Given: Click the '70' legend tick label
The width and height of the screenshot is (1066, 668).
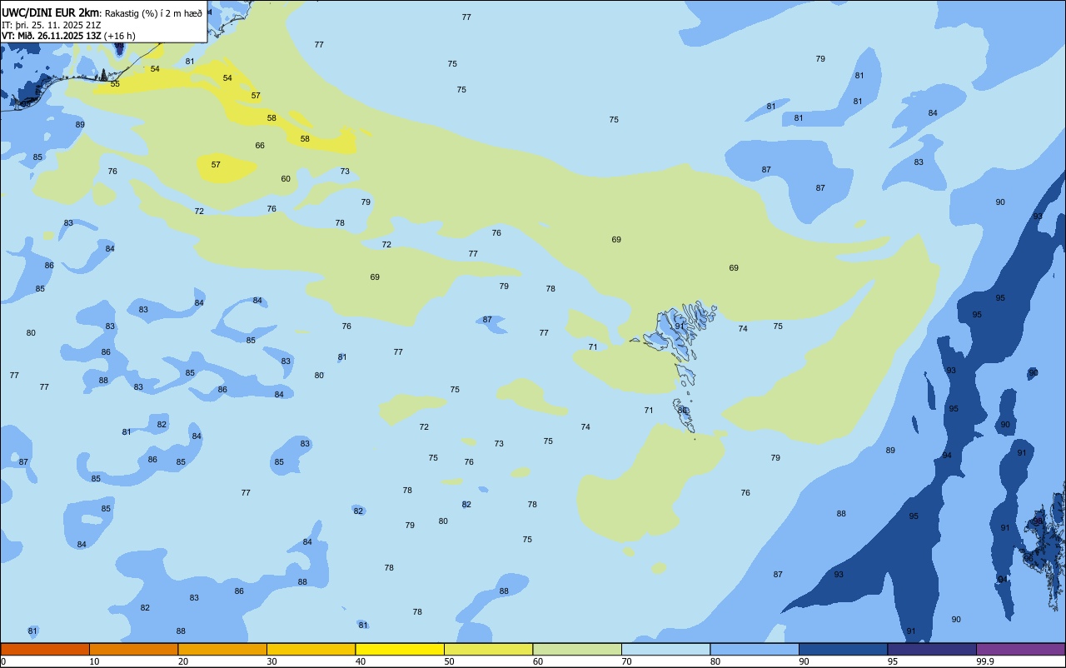Looking at the screenshot, I should (627, 661).
